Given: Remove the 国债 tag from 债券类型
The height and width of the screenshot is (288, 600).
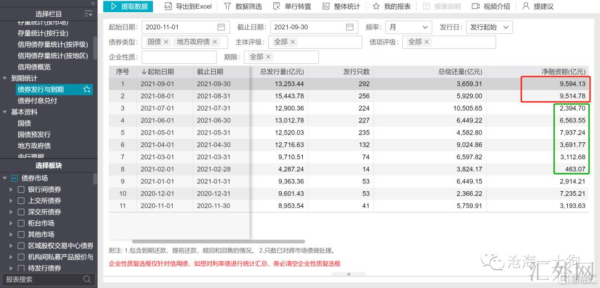Looking at the screenshot, I should pos(166,42).
